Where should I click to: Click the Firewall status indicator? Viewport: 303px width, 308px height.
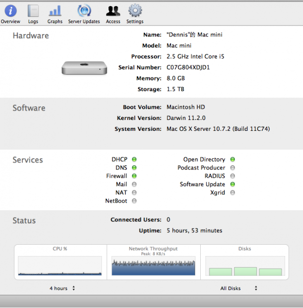click(x=134, y=176)
